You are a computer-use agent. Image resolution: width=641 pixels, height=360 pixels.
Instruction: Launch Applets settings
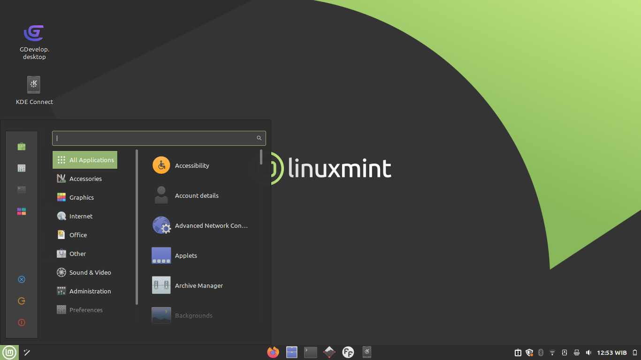tap(203, 255)
